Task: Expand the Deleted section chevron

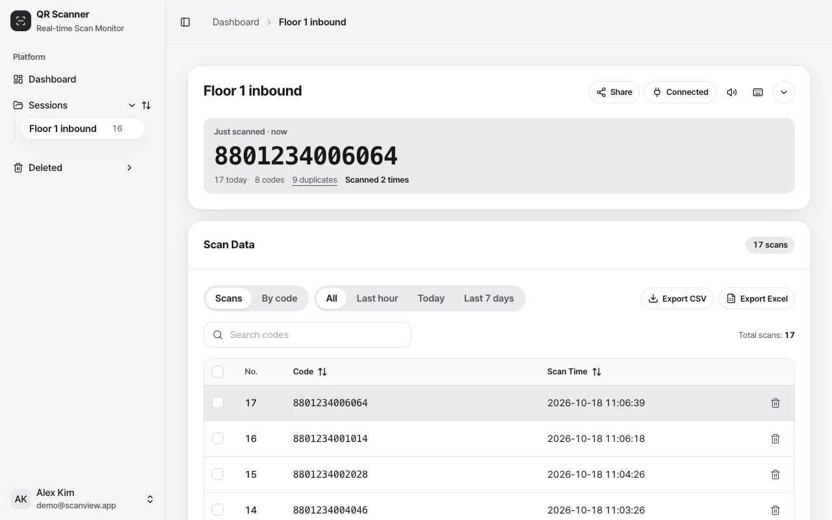Action: click(129, 168)
